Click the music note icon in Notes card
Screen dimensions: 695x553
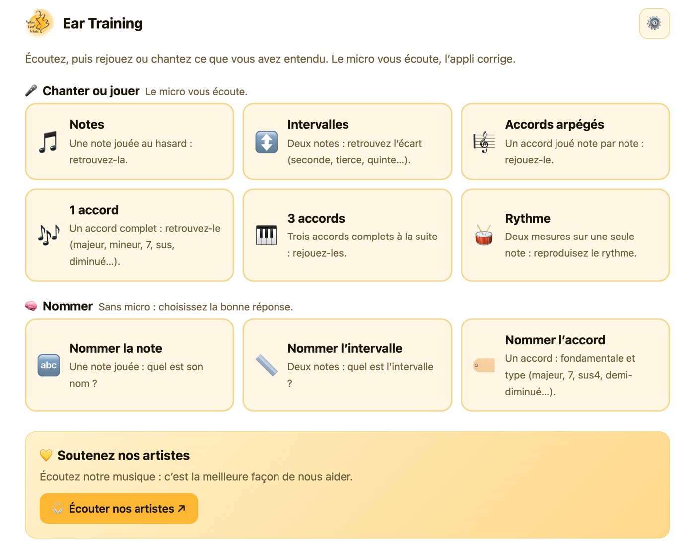[48, 142]
